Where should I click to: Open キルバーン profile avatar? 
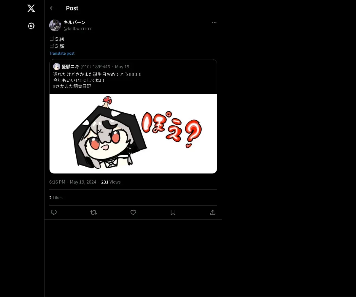(x=55, y=25)
